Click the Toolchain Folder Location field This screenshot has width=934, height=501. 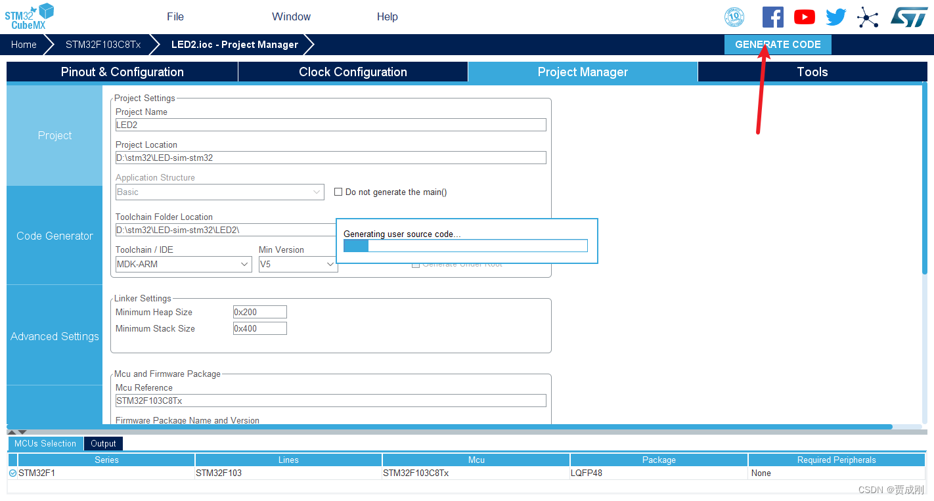(x=225, y=230)
